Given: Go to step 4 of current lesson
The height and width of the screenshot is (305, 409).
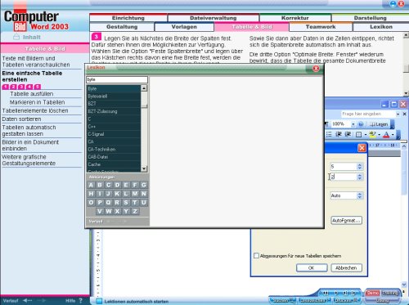Looking at the screenshot, I should pyautogui.click(x=29, y=87).
